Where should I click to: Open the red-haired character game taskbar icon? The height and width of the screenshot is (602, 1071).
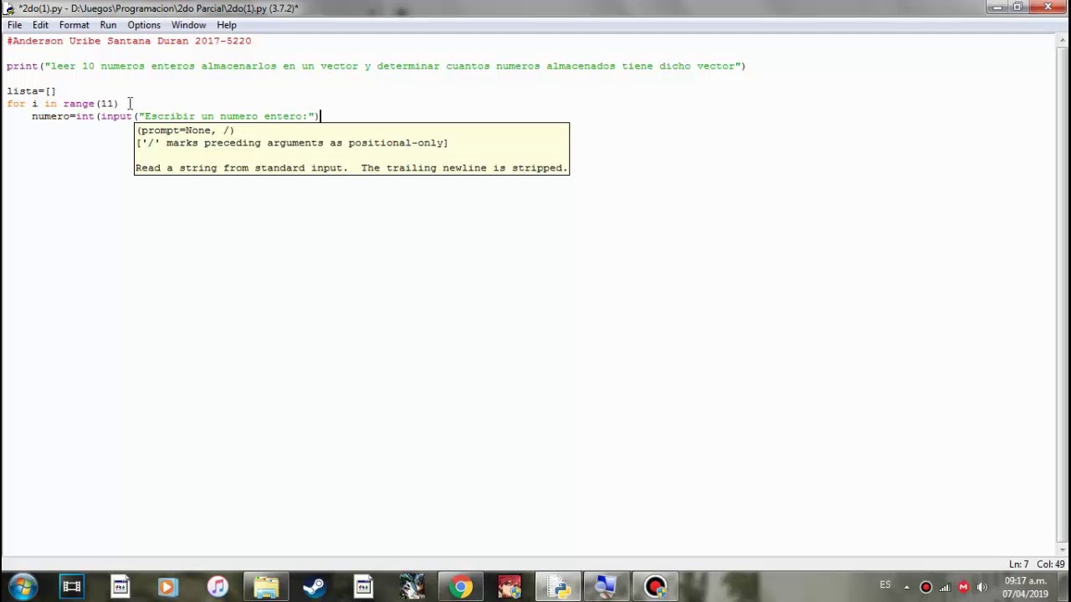tap(510, 587)
